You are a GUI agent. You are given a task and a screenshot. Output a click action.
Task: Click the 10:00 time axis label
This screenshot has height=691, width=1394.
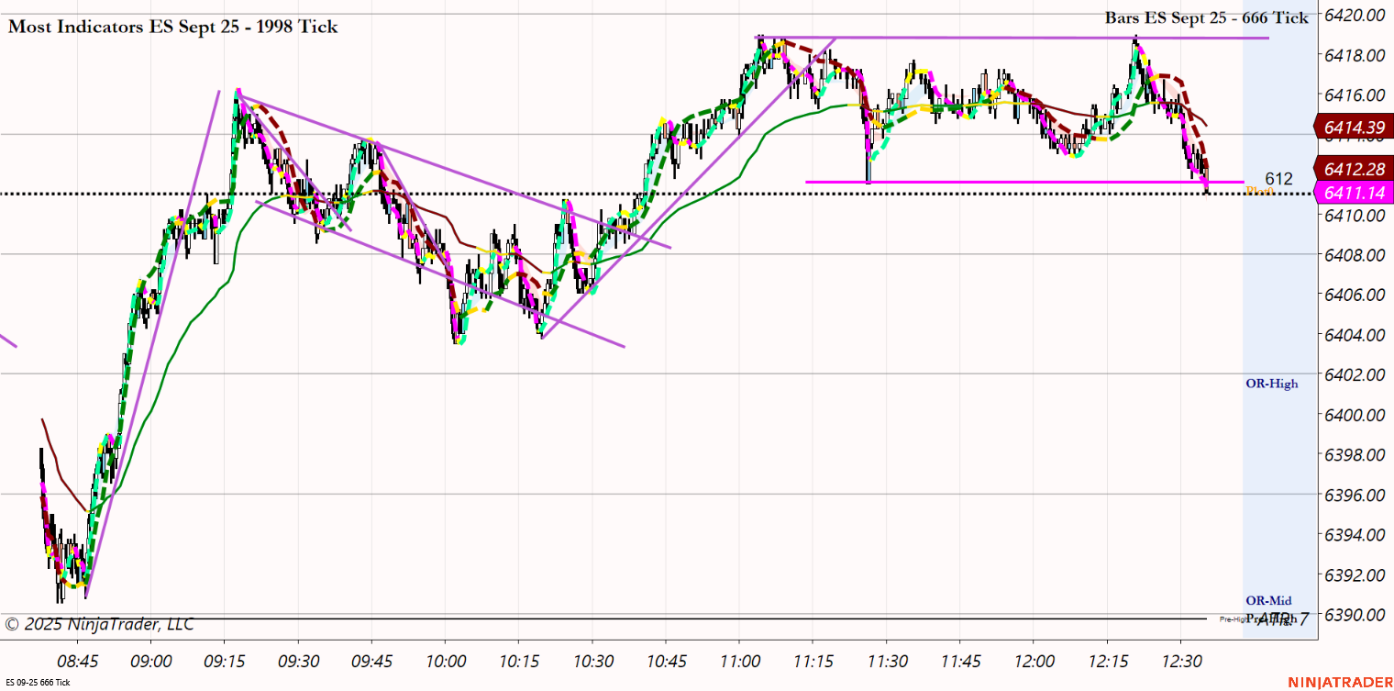pyautogui.click(x=445, y=661)
